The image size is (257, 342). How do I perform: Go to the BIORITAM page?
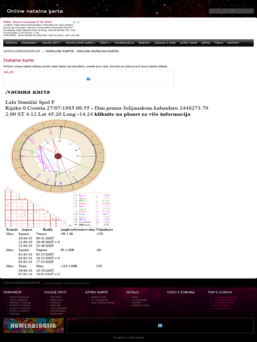[x=145, y=43]
